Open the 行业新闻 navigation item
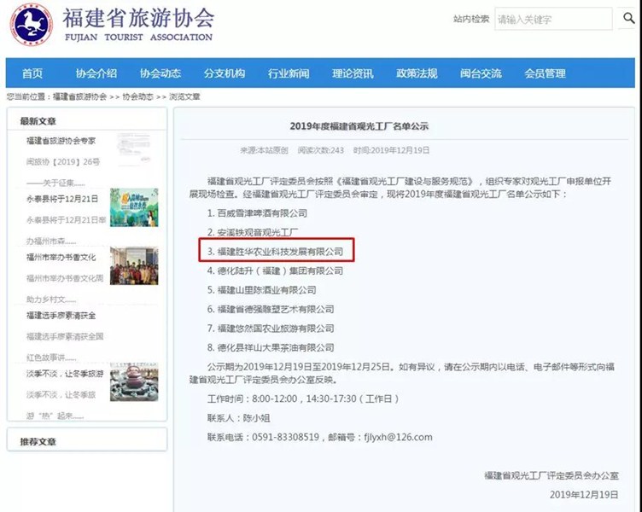 [x=289, y=73]
